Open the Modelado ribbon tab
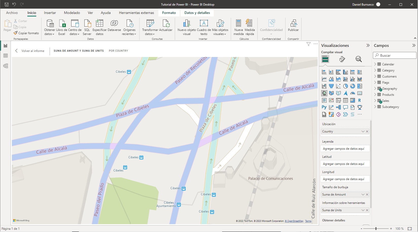The height and width of the screenshot is (232, 418). click(72, 13)
